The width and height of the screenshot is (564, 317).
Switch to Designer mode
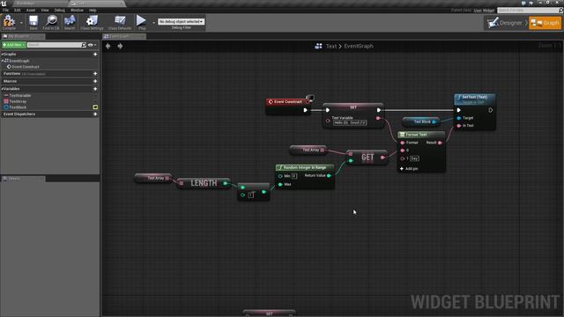[x=506, y=23]
